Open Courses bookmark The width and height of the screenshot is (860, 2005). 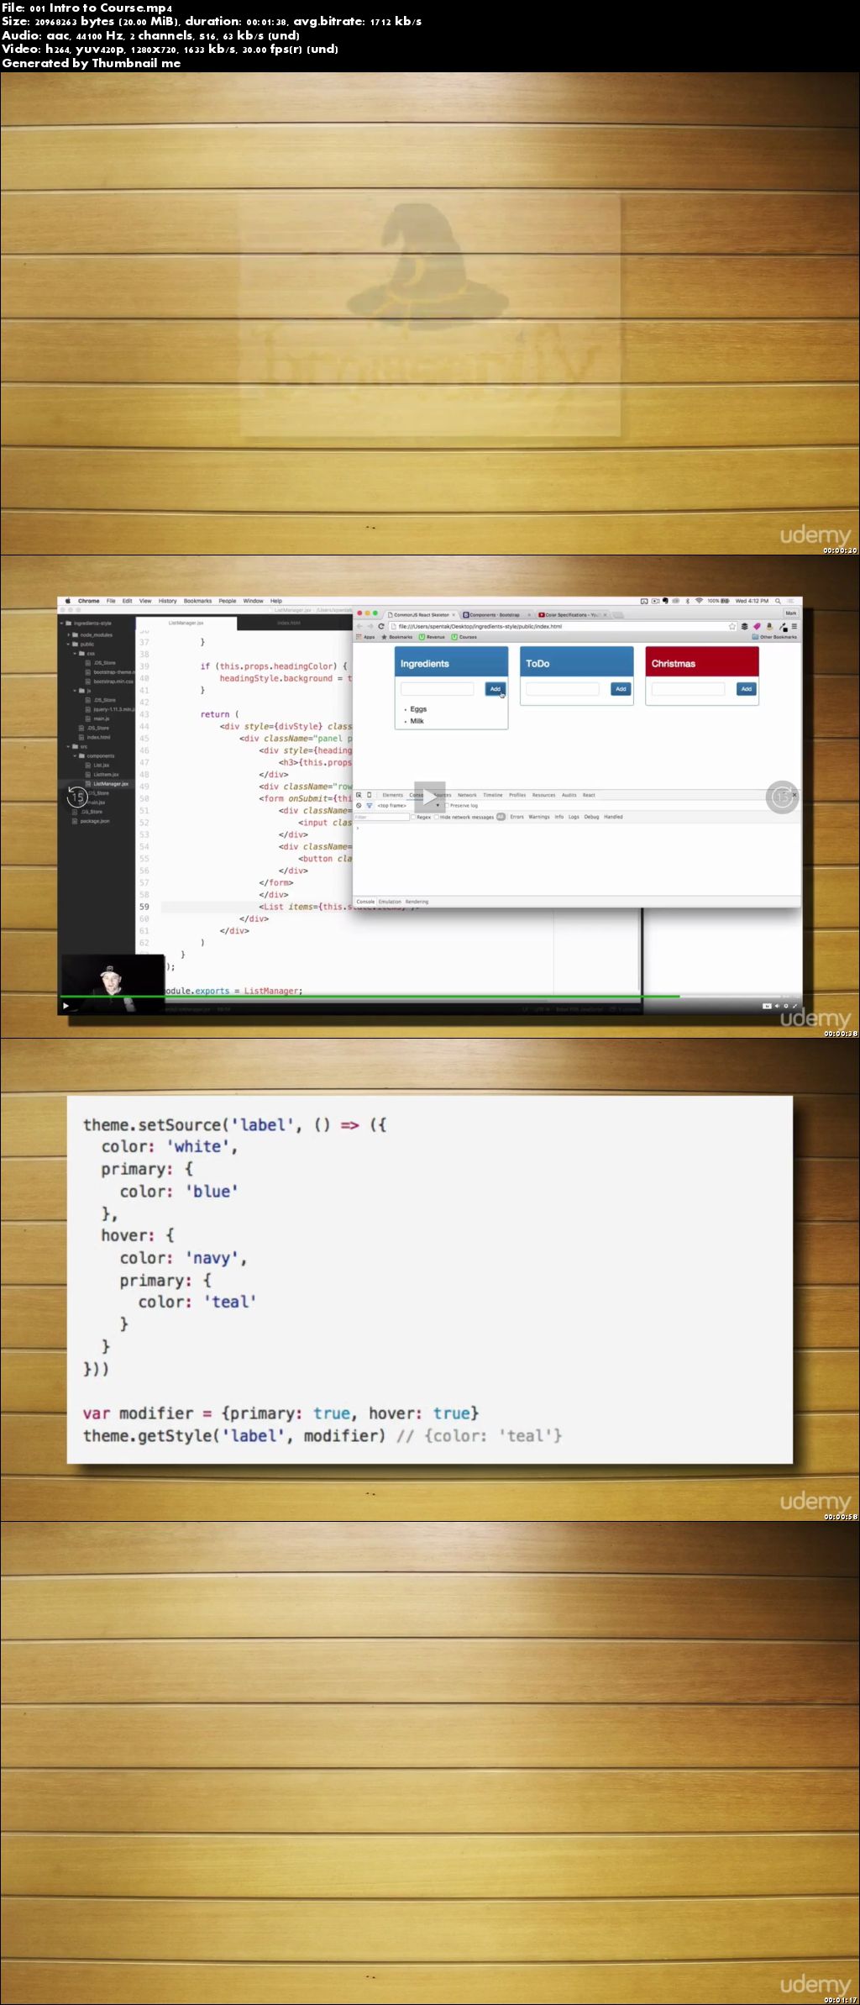pos(464,637)
